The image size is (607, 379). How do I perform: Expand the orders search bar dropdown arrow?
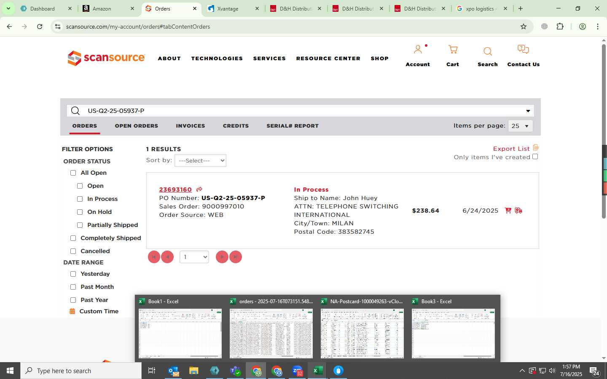pyautogui.click(x=528, y=111)
